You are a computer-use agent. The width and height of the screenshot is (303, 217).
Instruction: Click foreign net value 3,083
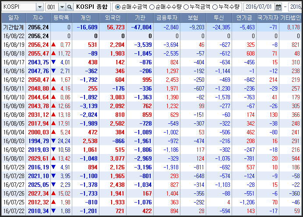pyautogui.click(x=117, y=97)
